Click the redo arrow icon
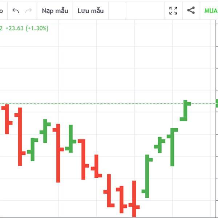Image resolution: width=218 pixels, height=218 pixels. pos(28,11)
